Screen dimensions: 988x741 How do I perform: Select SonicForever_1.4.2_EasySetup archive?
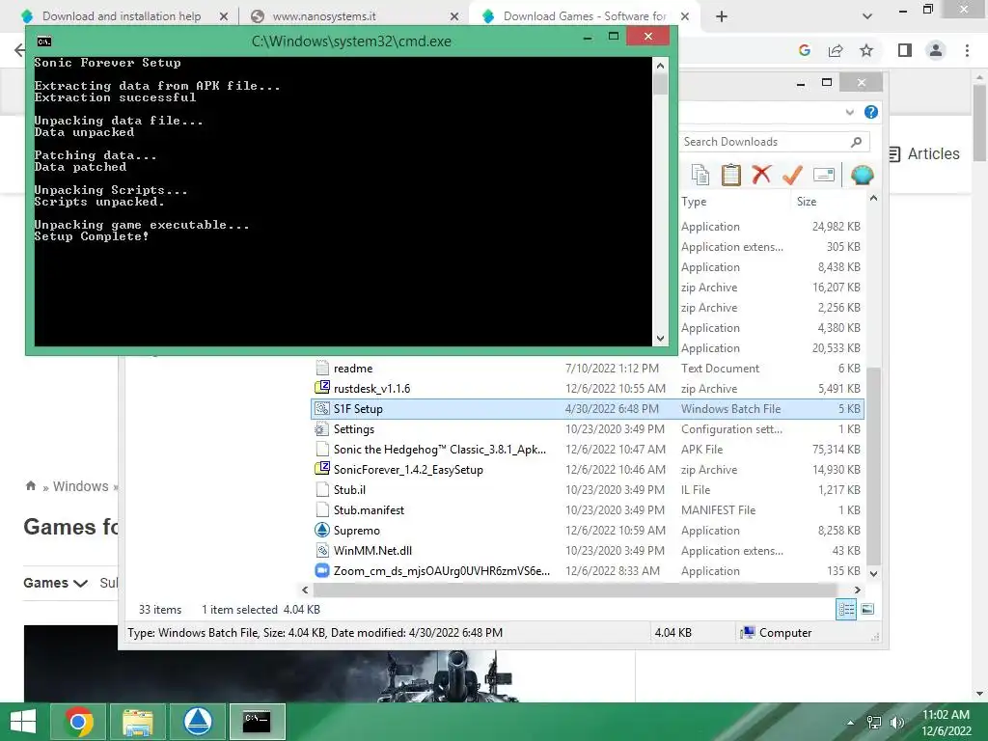(588, 470)
